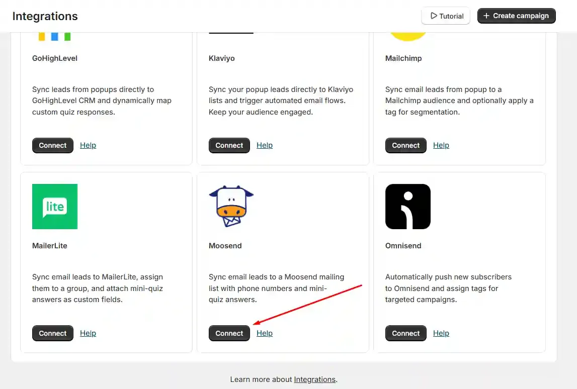The height and width of the screenshot is (389, 577).
Task: Connect the MailerLite integration
Action: (x=53, y=333)
